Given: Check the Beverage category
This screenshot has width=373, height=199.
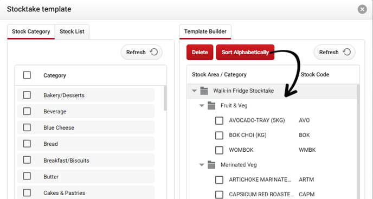Looking at the screenshot, I should click(27, 111).
